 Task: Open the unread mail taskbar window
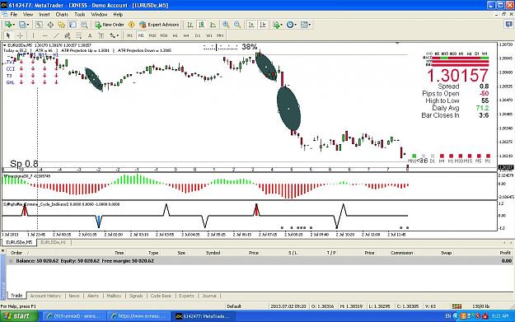click(74, 316)
